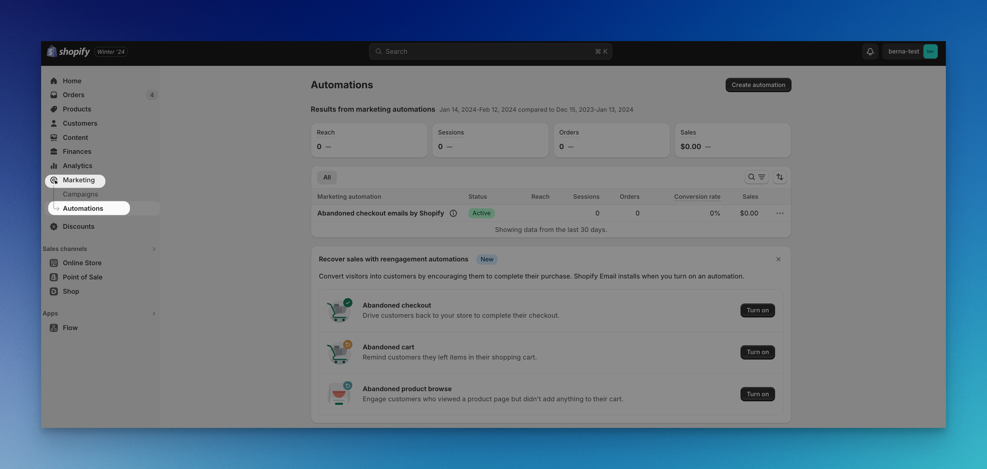Click the Reach metric card

[x=369, y=140]
